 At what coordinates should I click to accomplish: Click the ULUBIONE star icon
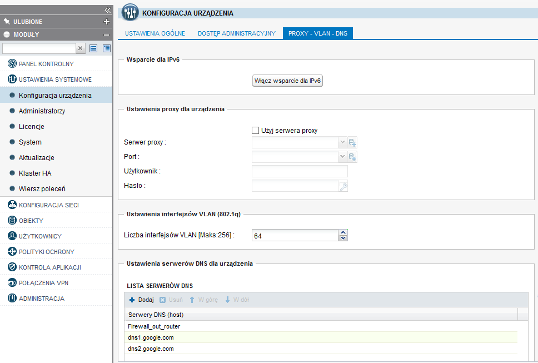(x=7, y=22)
